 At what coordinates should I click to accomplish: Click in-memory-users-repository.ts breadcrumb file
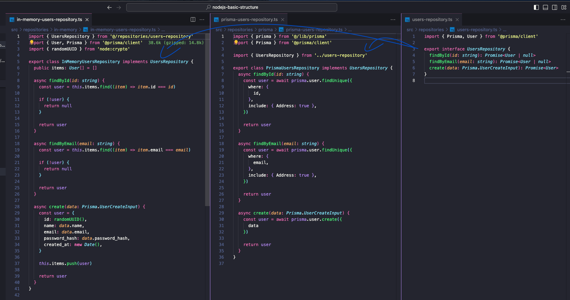pyautogui.click(x=123, y=30)
